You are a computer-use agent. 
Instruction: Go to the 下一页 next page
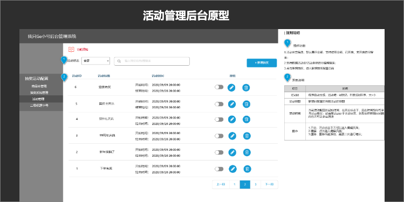coord(269,185)
